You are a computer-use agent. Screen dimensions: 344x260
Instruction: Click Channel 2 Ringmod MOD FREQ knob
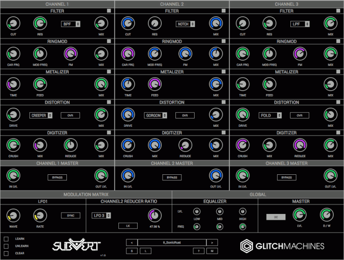coord(155,54)
